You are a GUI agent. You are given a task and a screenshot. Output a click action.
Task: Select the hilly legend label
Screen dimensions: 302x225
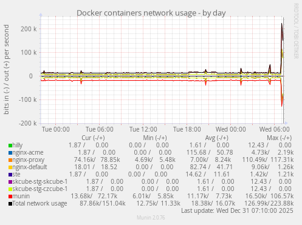(x=18, y=145)
